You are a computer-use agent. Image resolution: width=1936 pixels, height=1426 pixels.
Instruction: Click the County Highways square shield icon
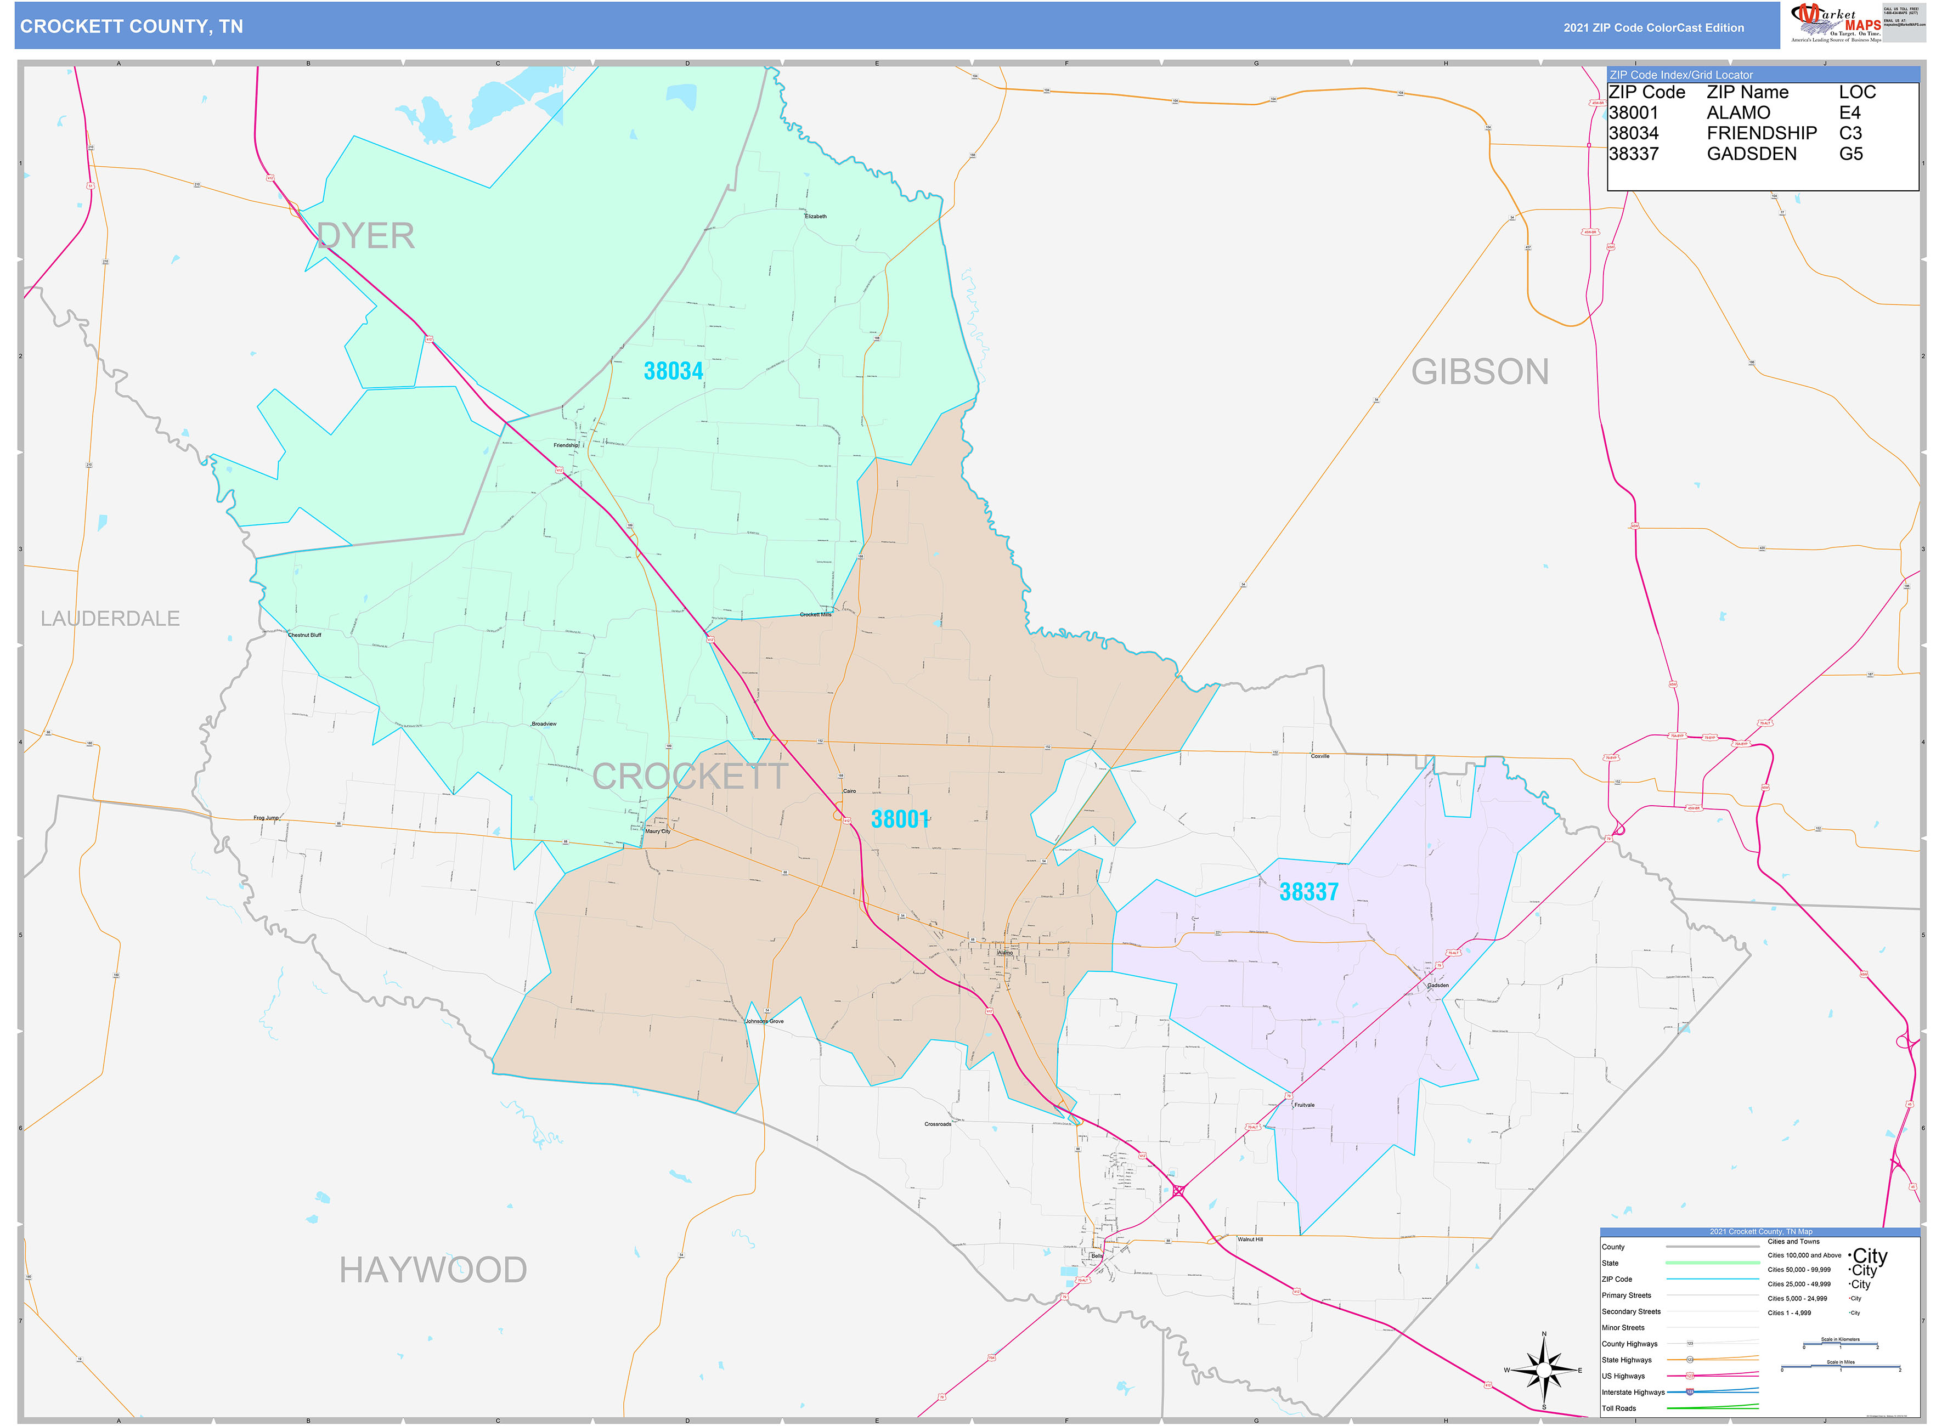click(1690, 1343)
